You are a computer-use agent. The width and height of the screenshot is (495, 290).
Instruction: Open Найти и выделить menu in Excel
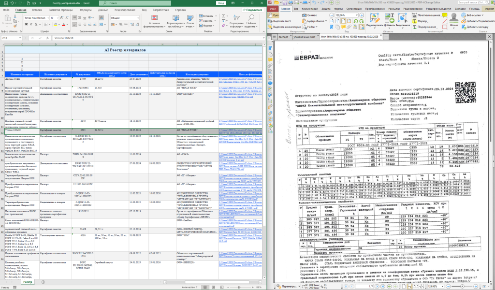click(251, 21)
